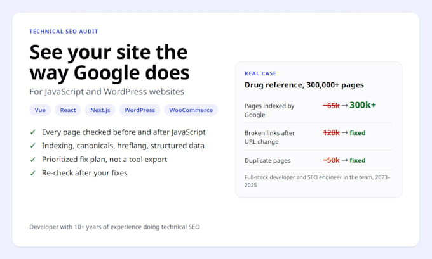Click the headline "See your site the way Google does"

click(109, 63)
